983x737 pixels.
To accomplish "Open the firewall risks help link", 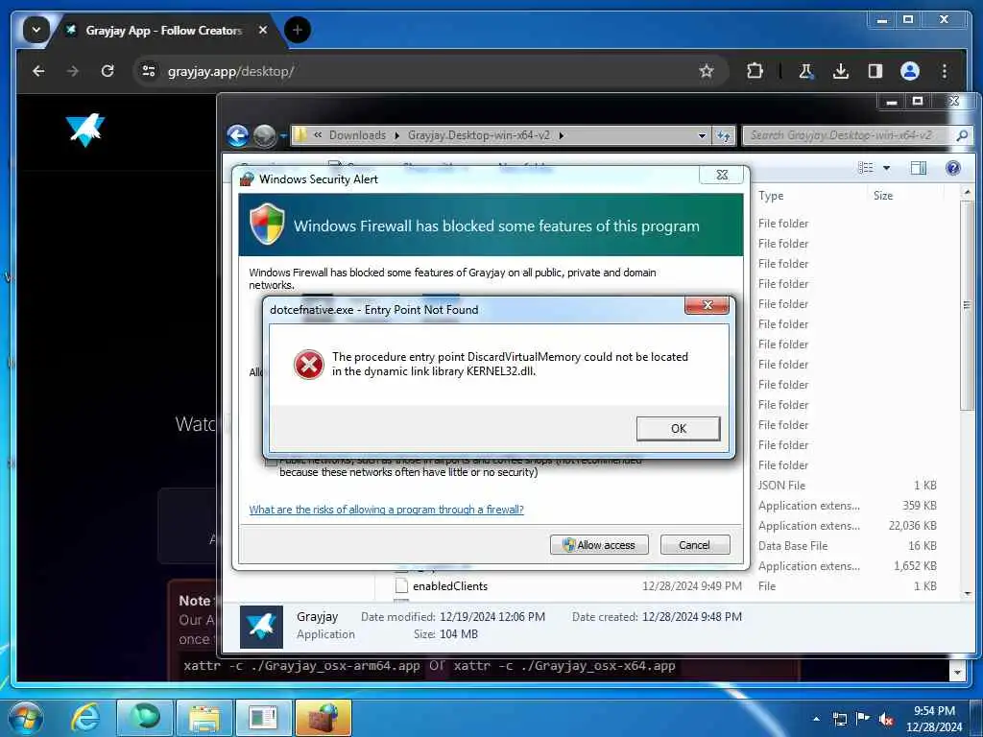I will (386, 510).
